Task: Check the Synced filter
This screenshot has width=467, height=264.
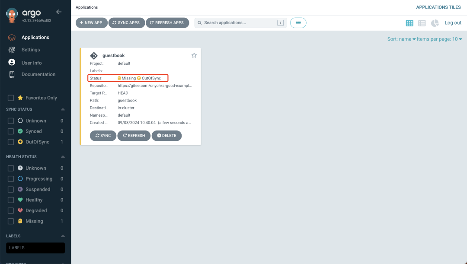Action: pos(11,131)
